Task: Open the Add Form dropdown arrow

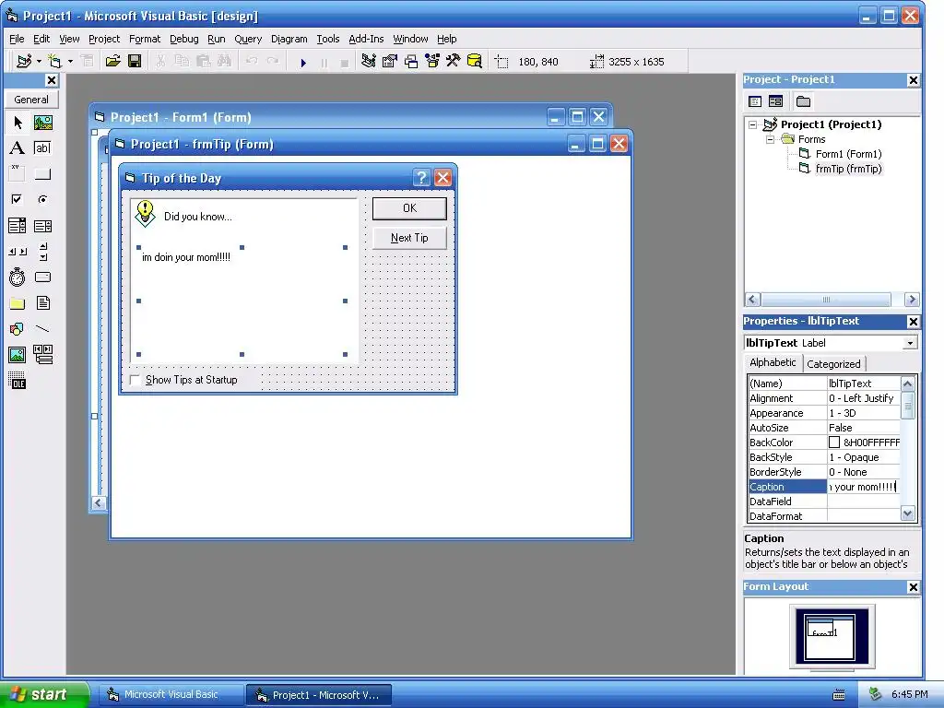Action: click(70, 62)
